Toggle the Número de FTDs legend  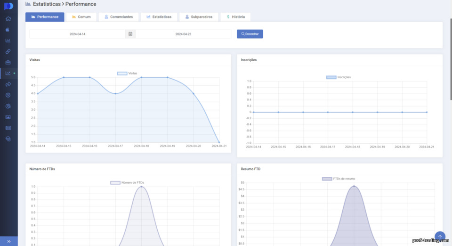[x=127, y=182]
